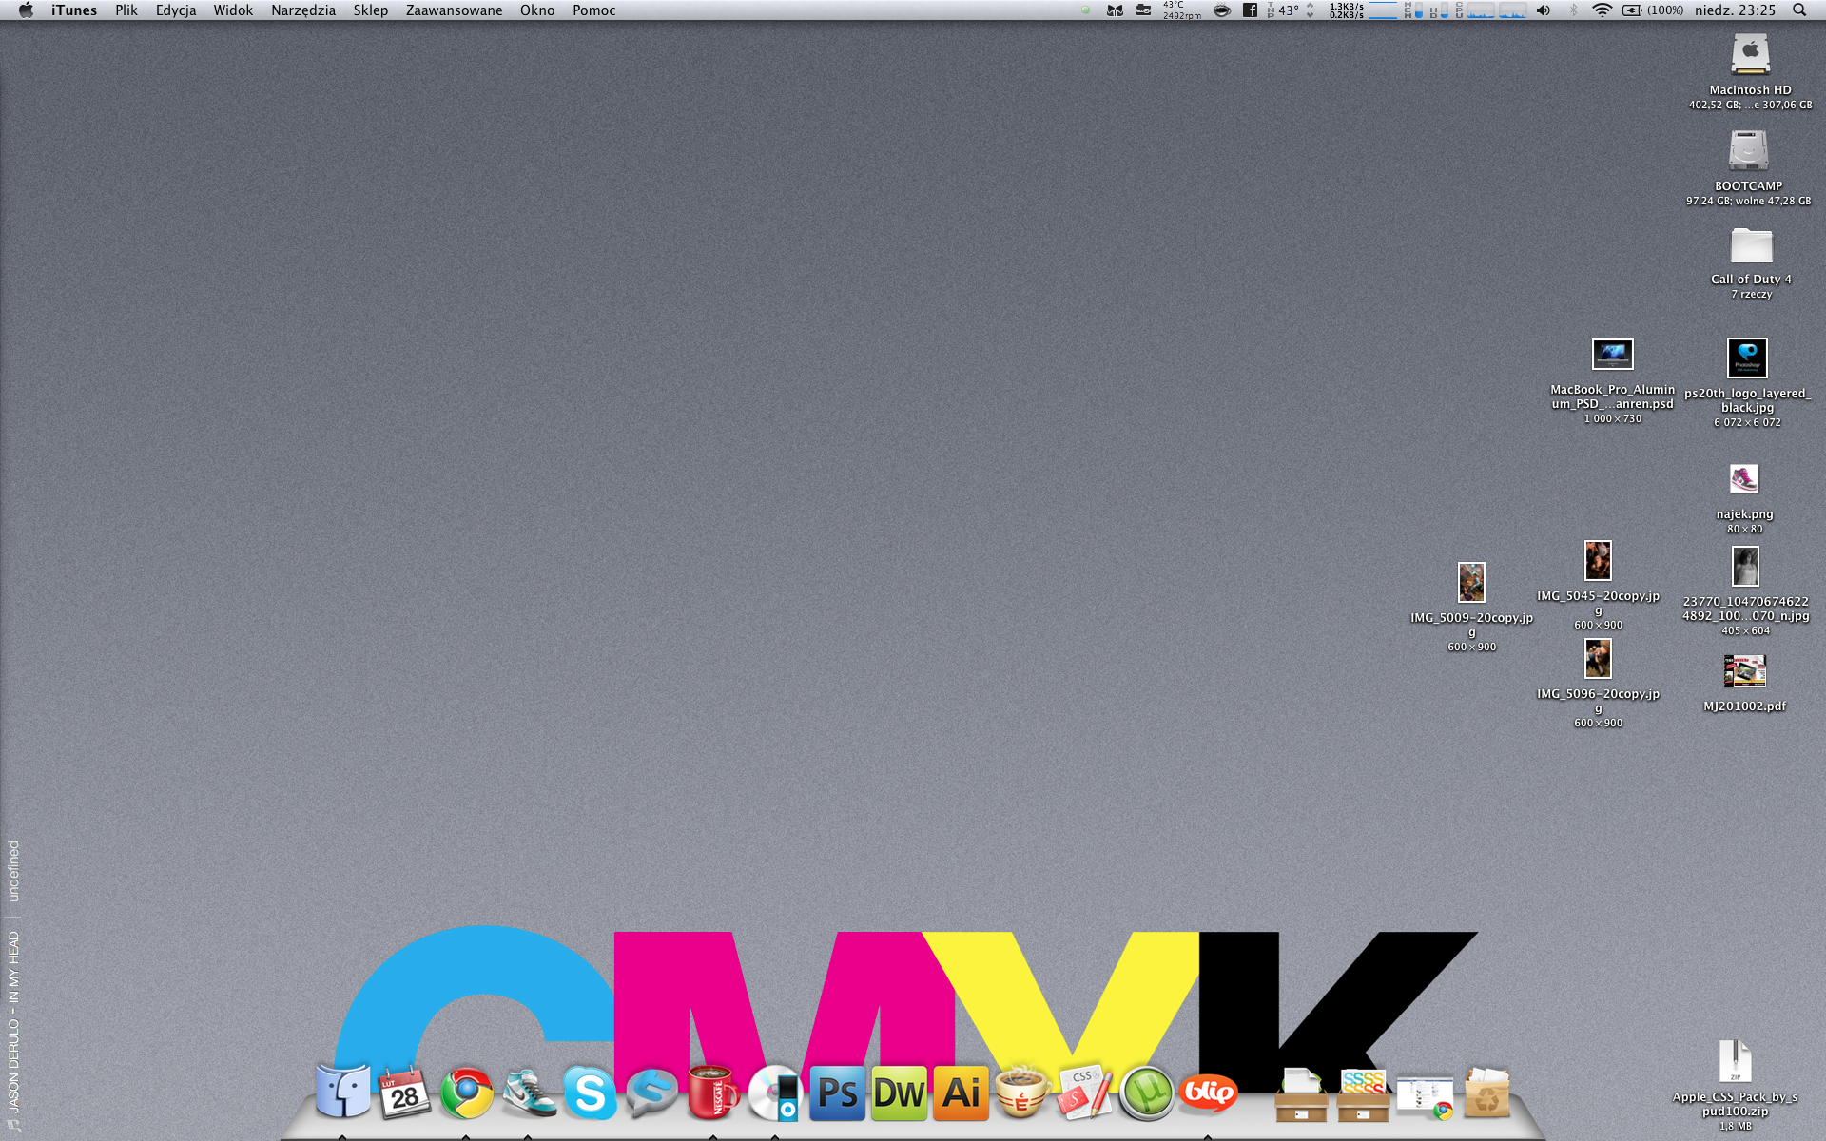This screenshot has width=1826, height=1141.
Task: Click the date and time clock
Action: pos(1735,10)
